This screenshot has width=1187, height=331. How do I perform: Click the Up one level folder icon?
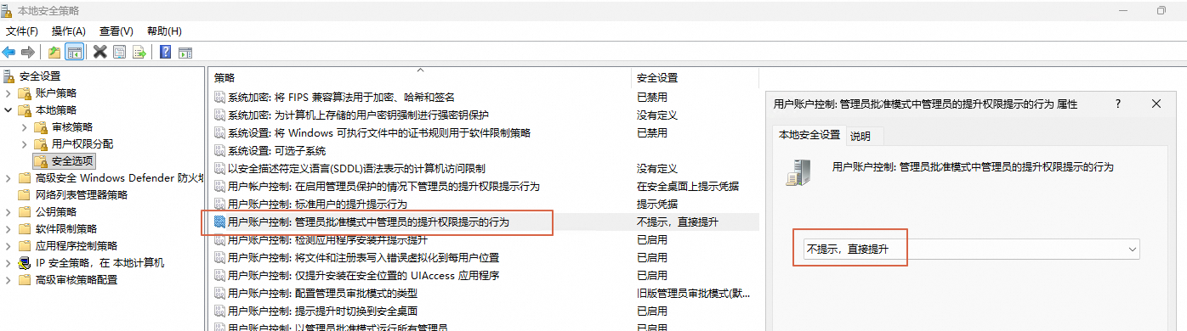(x=54, y=52)
